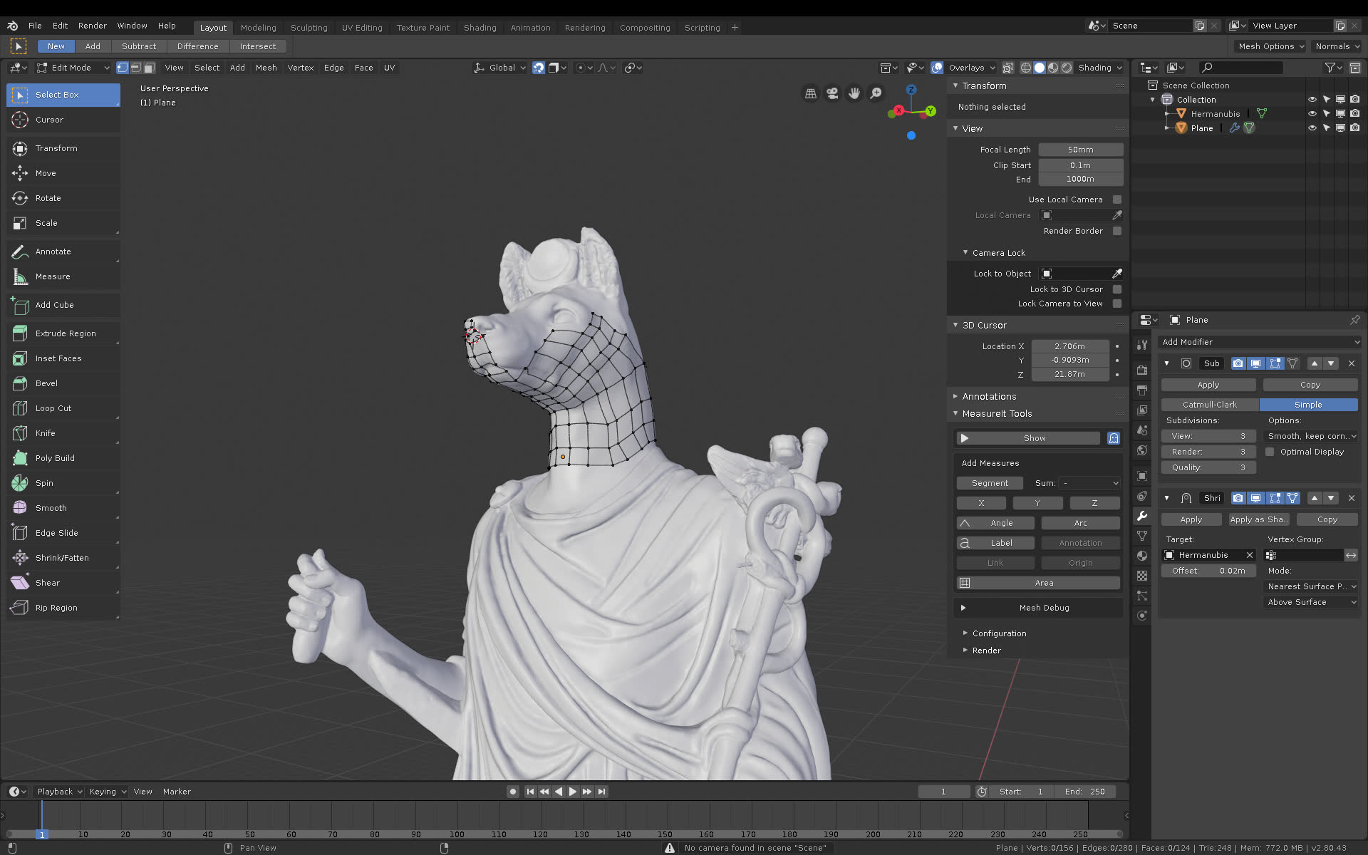Select the Measure tool
The image size is (1368, 855).
(x=53, y=276)
